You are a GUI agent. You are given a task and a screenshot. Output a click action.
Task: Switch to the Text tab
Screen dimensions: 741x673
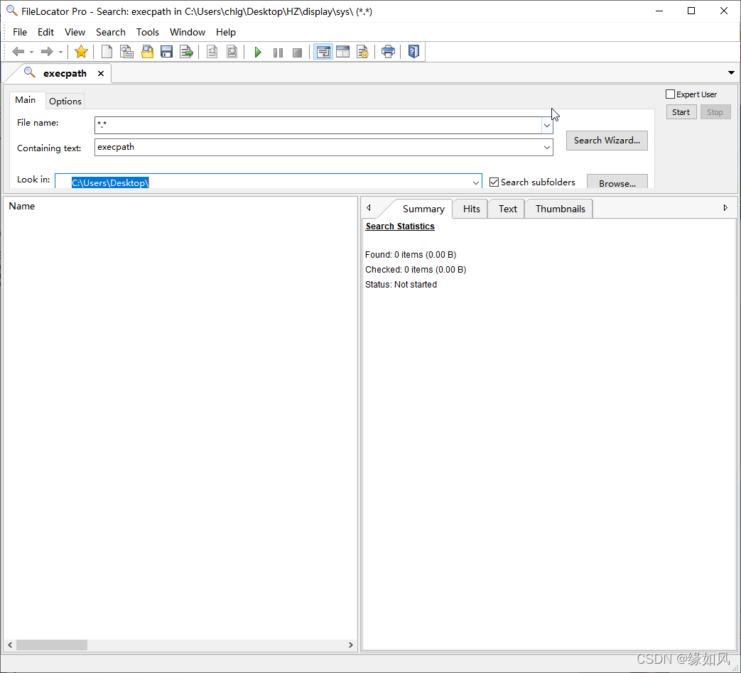(x=507, y=209)
